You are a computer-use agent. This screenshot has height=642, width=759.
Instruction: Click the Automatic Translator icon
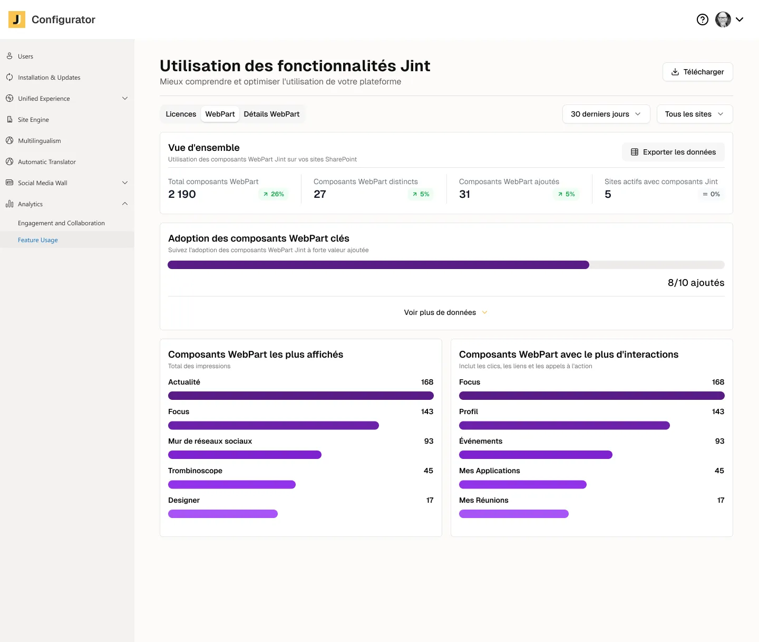click(9, 161)
